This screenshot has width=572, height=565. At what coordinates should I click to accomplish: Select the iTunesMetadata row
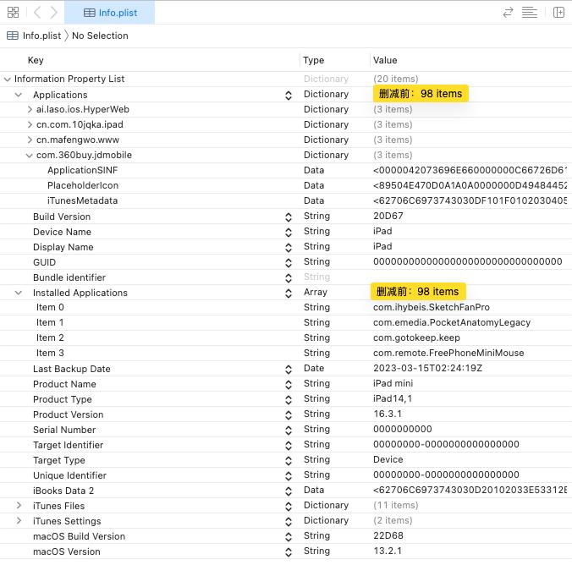[286, 201]
